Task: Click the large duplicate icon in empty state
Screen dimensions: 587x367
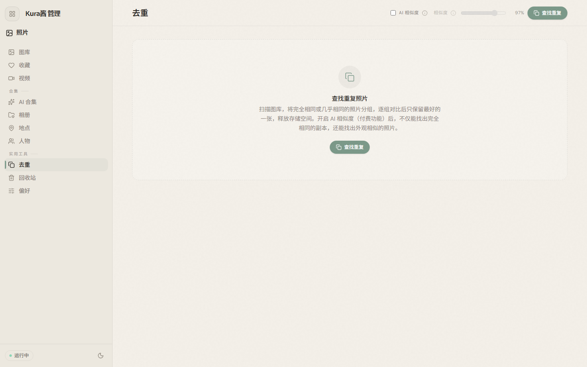Action: pos(350,77)
